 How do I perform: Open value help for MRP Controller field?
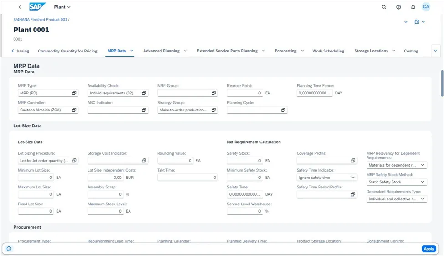coord(74,110)
